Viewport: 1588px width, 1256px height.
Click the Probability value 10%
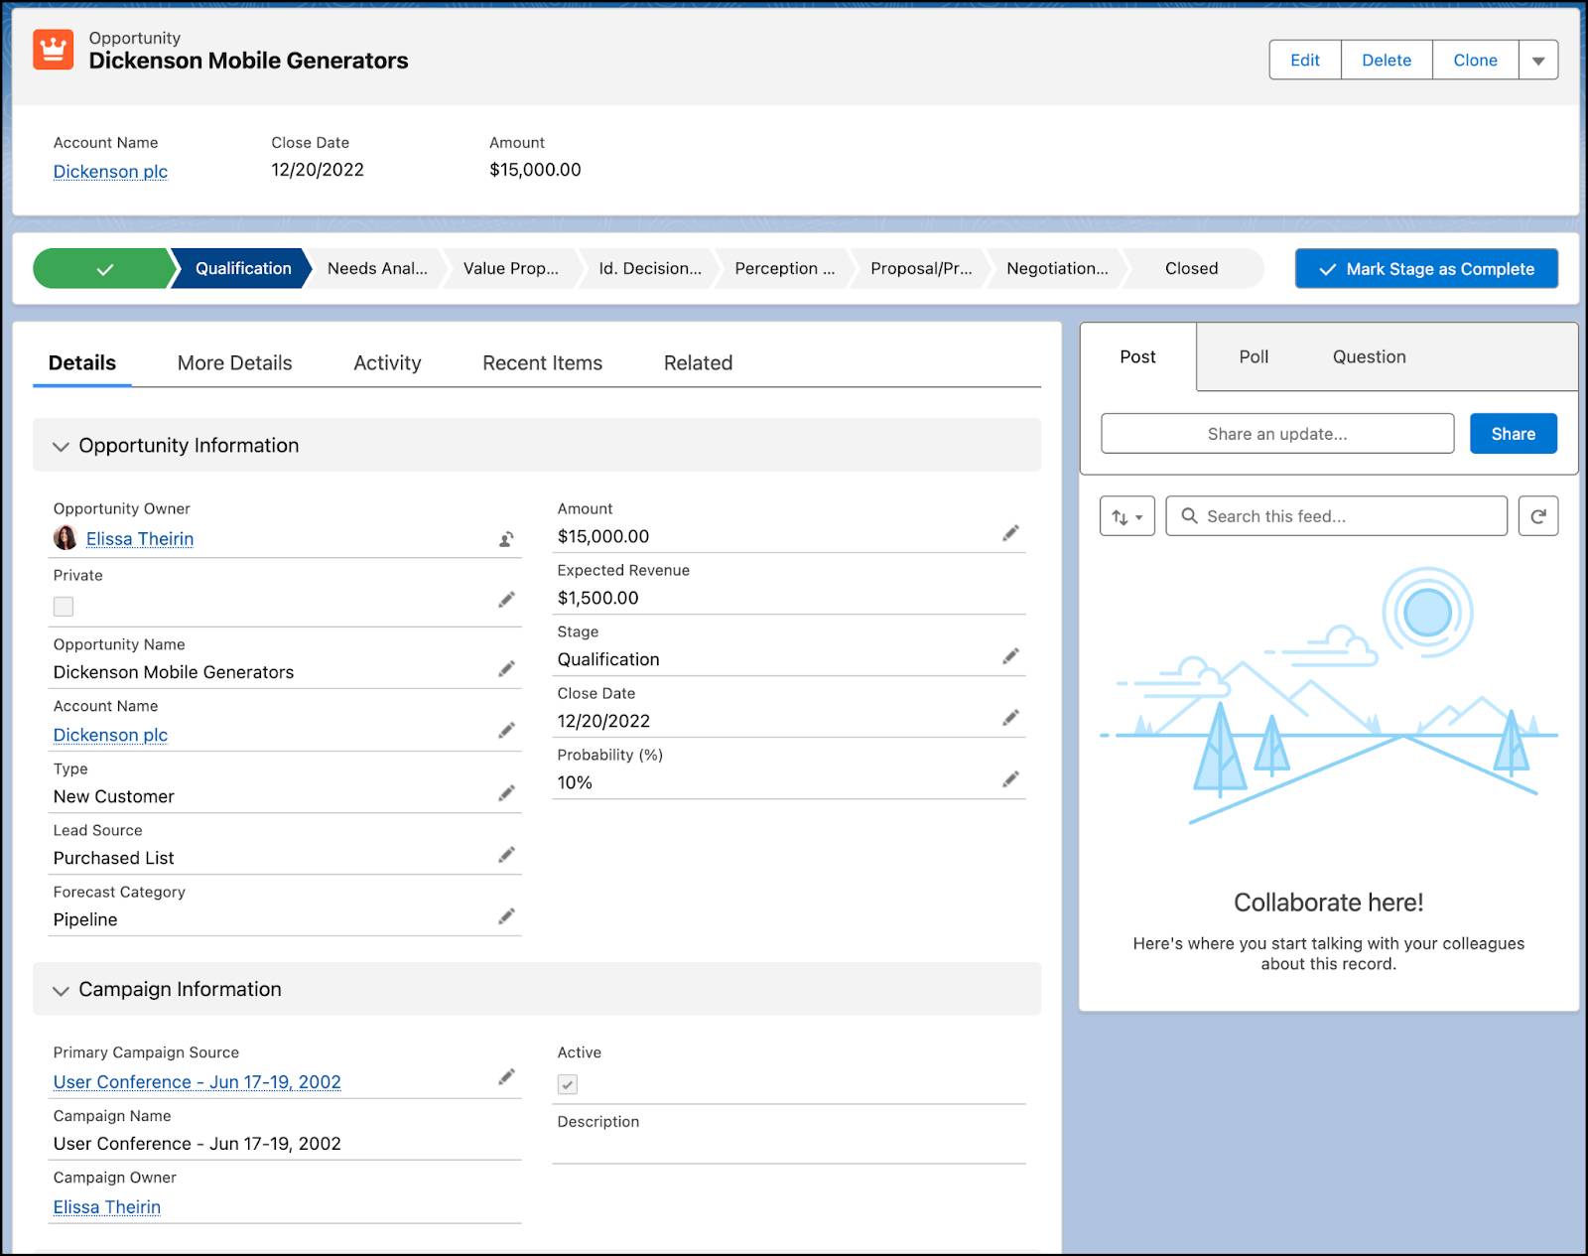575,782
